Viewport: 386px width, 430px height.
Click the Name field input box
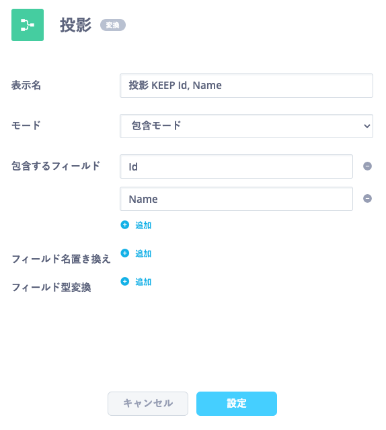point(236,199)
